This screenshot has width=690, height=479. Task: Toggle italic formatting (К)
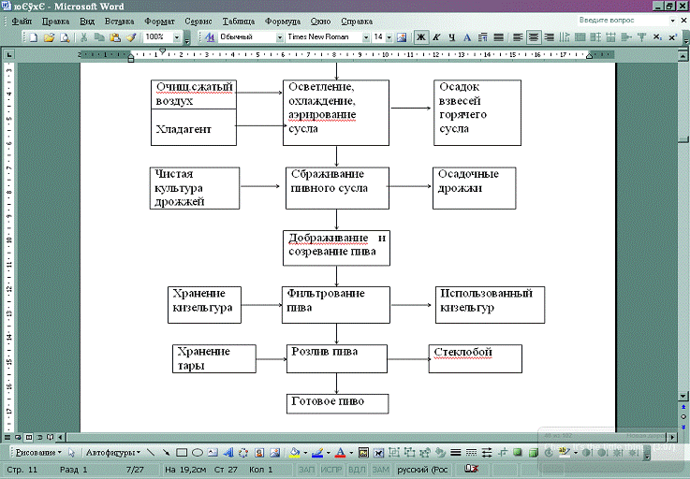tap(436, 37)
